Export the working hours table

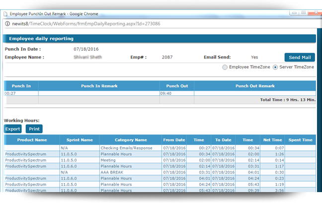point(12,129)
